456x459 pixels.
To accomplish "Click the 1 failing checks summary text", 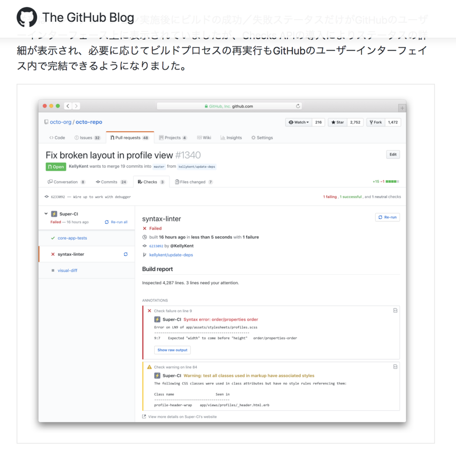I will click(330, 197).
